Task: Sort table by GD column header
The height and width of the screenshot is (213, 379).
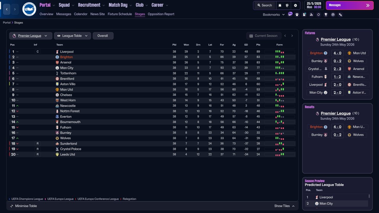Action: tap(246, 45)
